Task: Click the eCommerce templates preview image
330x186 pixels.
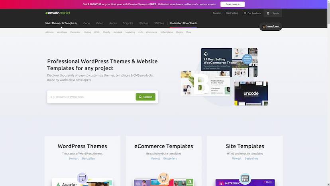Action: pyautogui.click(x=163, y=182)
